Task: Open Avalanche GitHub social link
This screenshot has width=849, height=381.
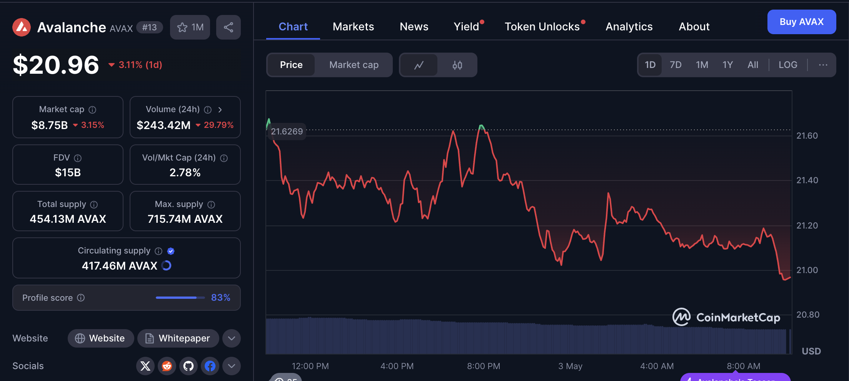Action: point(188,366)
